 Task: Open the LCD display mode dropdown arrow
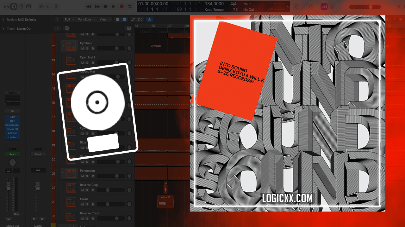point(288,6)
